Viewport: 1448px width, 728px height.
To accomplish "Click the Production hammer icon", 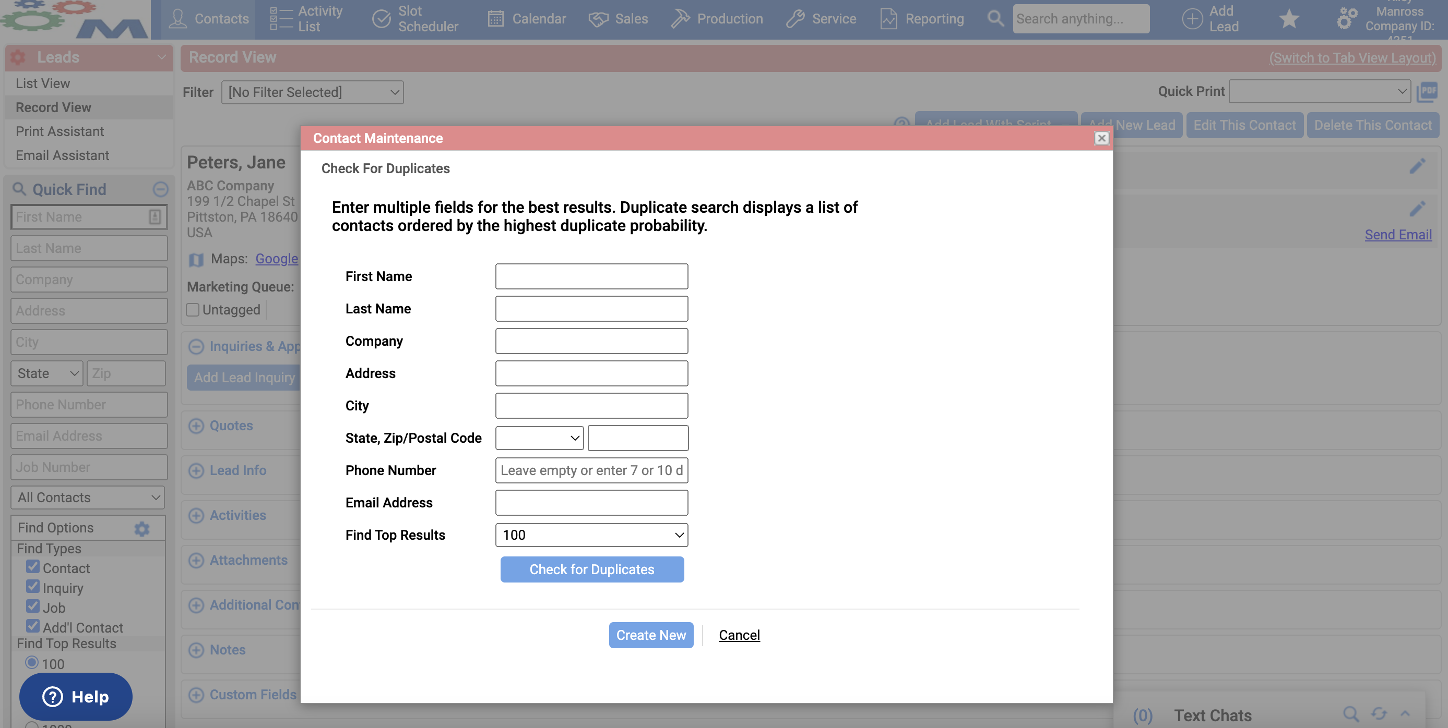I will [680, 19].
